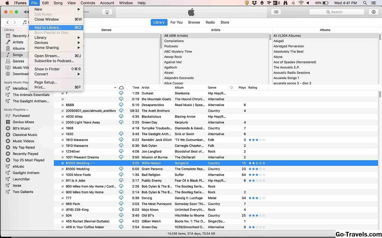
Task: Uncheck the checkbox for $$$$ song
Action: click(x=62, y=105)
